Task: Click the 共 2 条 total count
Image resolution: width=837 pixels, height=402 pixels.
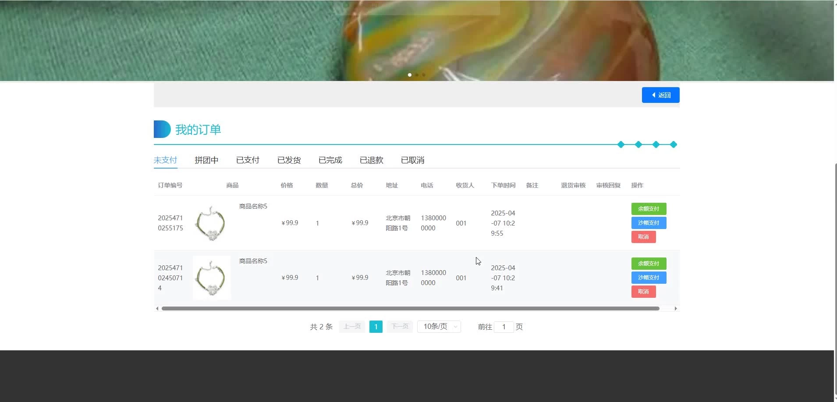Action: coord(321,327)
